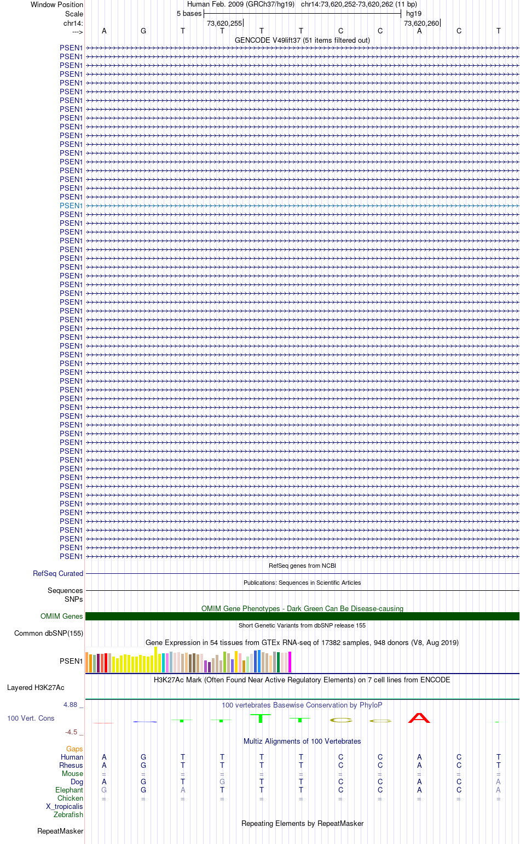The image size is (520, 844).
Task: Select the Zebrafish alignment row label
Action: coord(68,814)
